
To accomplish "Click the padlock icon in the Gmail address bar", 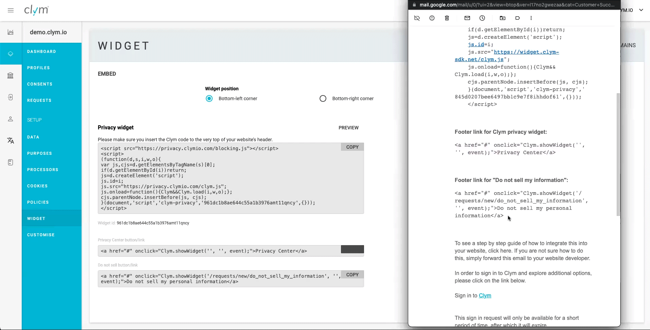I will pyautogui.click(x=414, y=5).
